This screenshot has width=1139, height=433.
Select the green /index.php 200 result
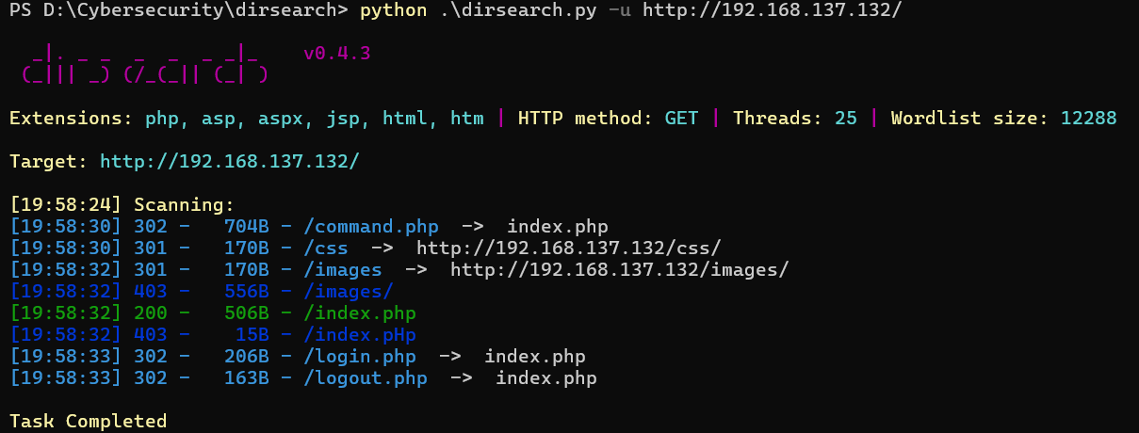click(x=359, y=313)
